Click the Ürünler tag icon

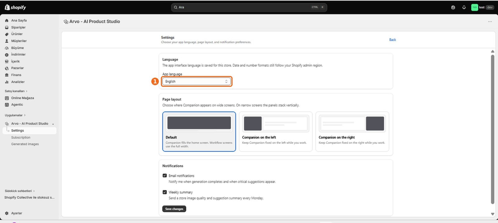[x=7, y=34]
